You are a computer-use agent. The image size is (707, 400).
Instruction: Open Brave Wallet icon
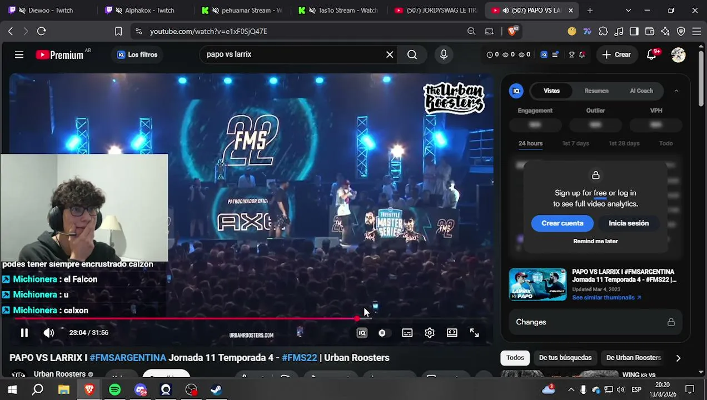(650, 31)
